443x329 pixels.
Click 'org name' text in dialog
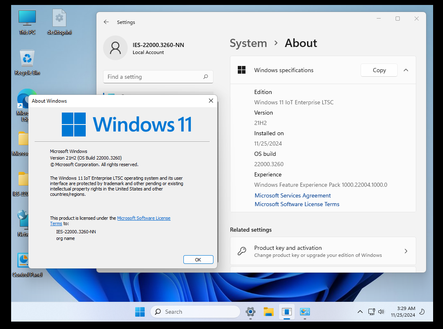pyautogui.click(x=65, y=239)
